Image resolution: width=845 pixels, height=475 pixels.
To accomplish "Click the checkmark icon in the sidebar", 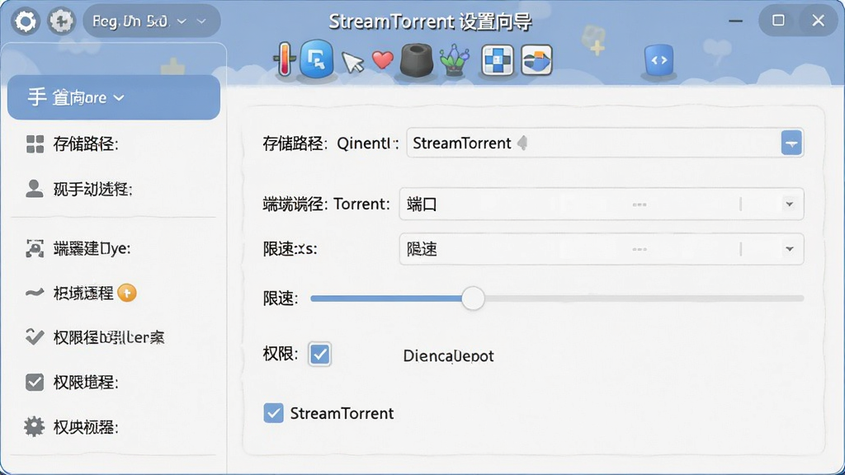I will (x=35, y=337).
